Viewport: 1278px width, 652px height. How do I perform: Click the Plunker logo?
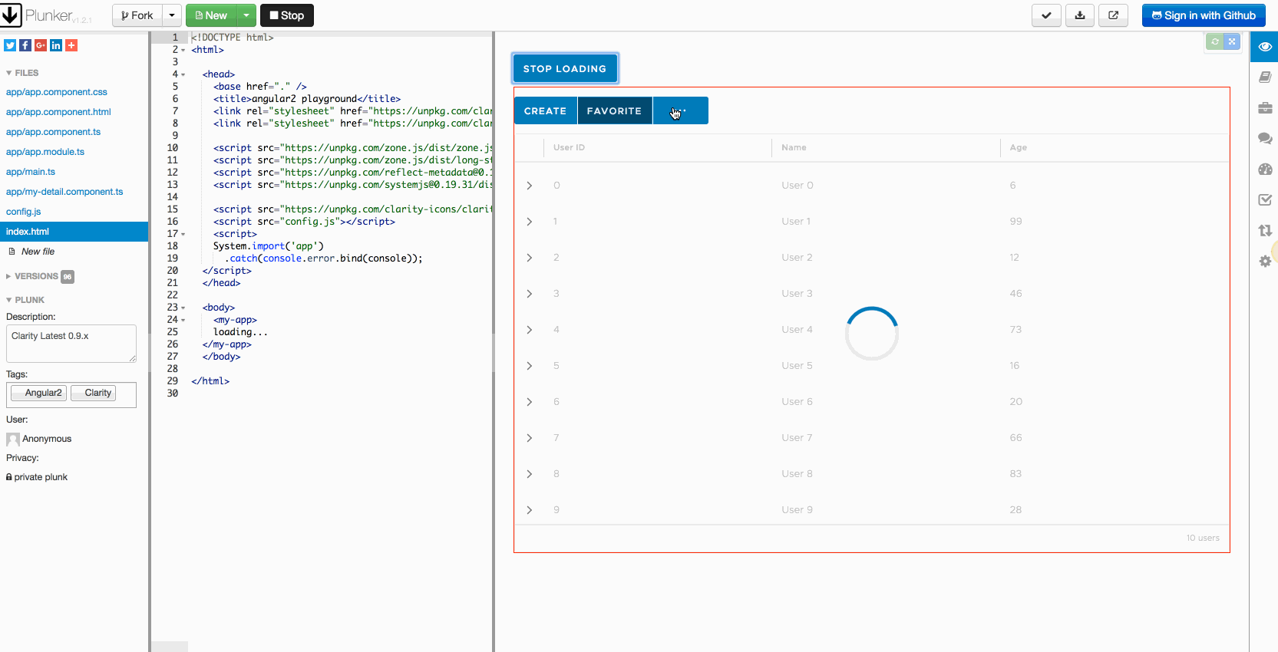pyautogui.click(x=47, y=15)
